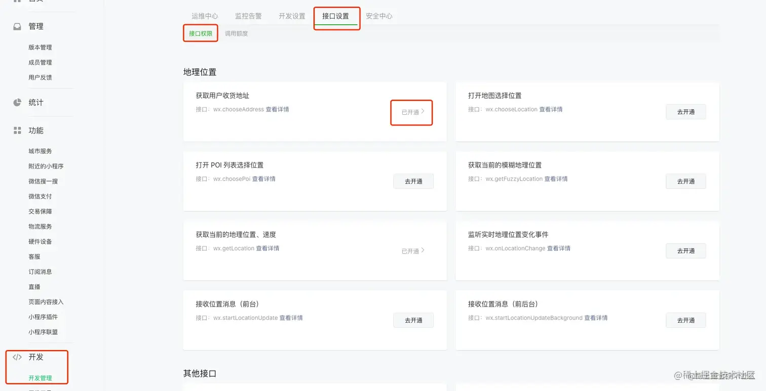Image resolution: width=766 pixels, height=391 pixels.
Task: Click the 开发 section heading
Action: (36, 357)
